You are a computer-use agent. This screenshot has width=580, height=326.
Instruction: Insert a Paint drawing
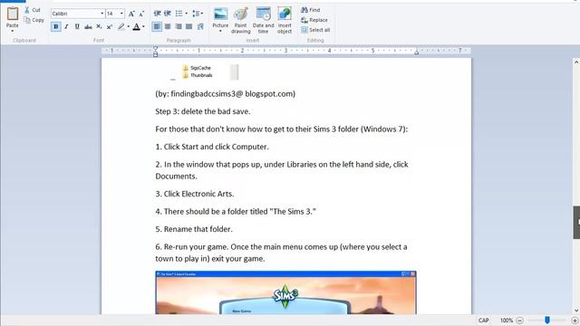click(x=241, y=20)
